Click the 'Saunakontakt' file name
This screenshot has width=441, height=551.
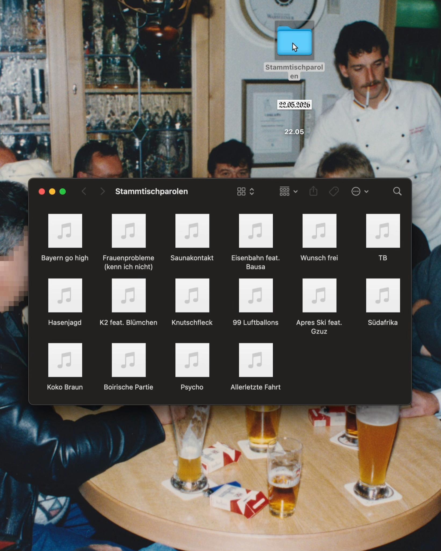tap(192, 258)
